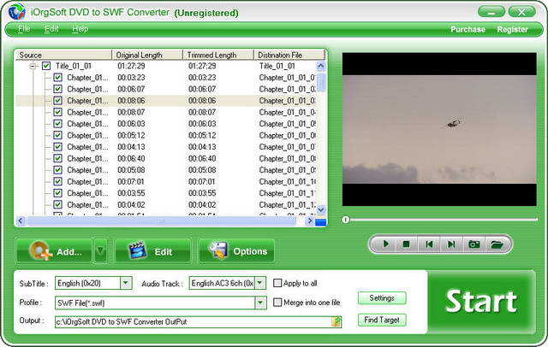The width and height of the screenshot is (548, 347).
Task: Collapse the Title_01_01 tree node
Action: pos(33,66)
